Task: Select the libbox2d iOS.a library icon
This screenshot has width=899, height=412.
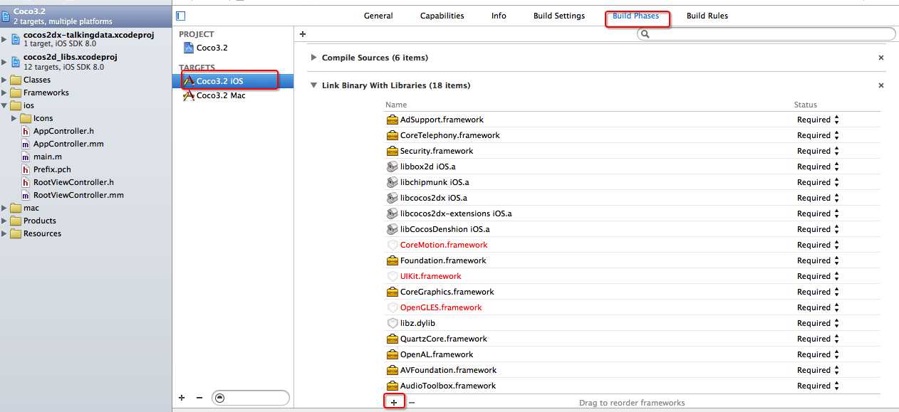Action: click(392, 167)
